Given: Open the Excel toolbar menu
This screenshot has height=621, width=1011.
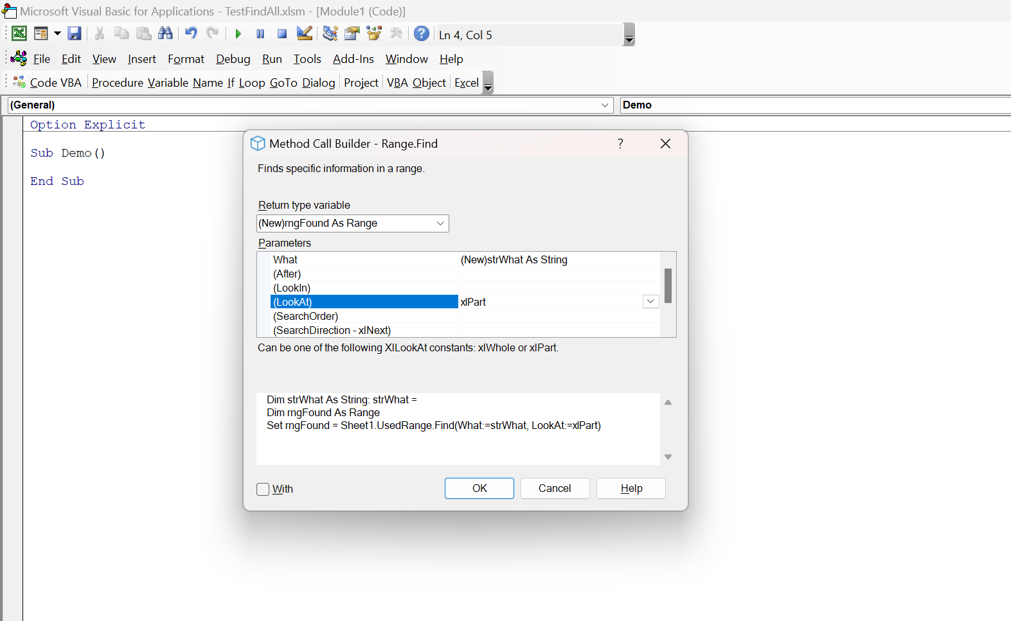Looking at the screenshot, I should (467, 83).
